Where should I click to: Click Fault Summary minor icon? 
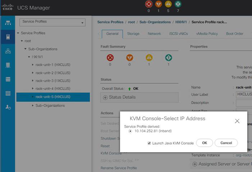click(149, 58)
